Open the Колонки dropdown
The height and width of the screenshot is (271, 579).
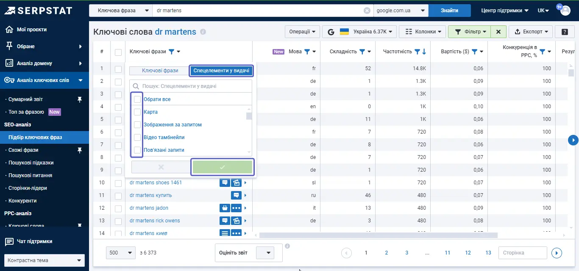coord(423,32)
